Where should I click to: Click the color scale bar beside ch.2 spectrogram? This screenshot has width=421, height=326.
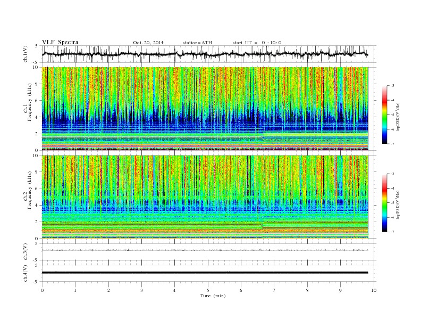384,203
